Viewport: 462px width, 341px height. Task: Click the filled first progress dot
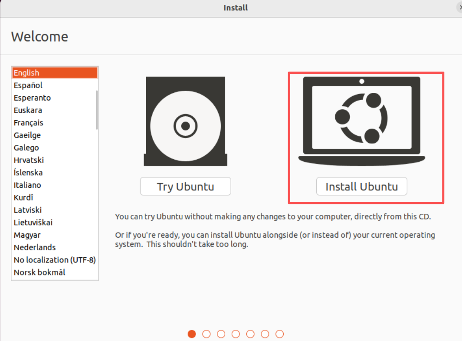[x=192, y=334]
